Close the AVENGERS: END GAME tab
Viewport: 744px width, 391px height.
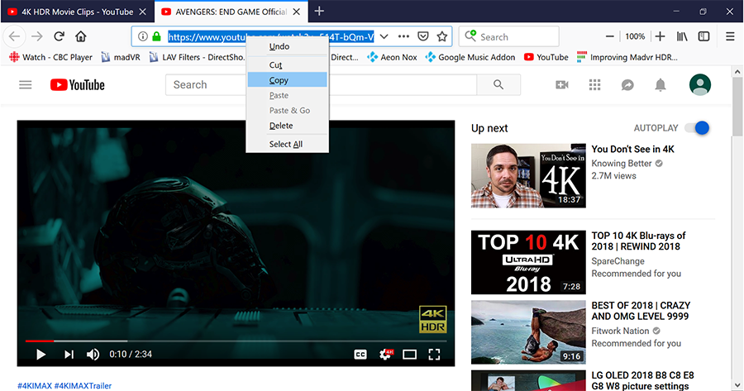(x=296, y=12)
